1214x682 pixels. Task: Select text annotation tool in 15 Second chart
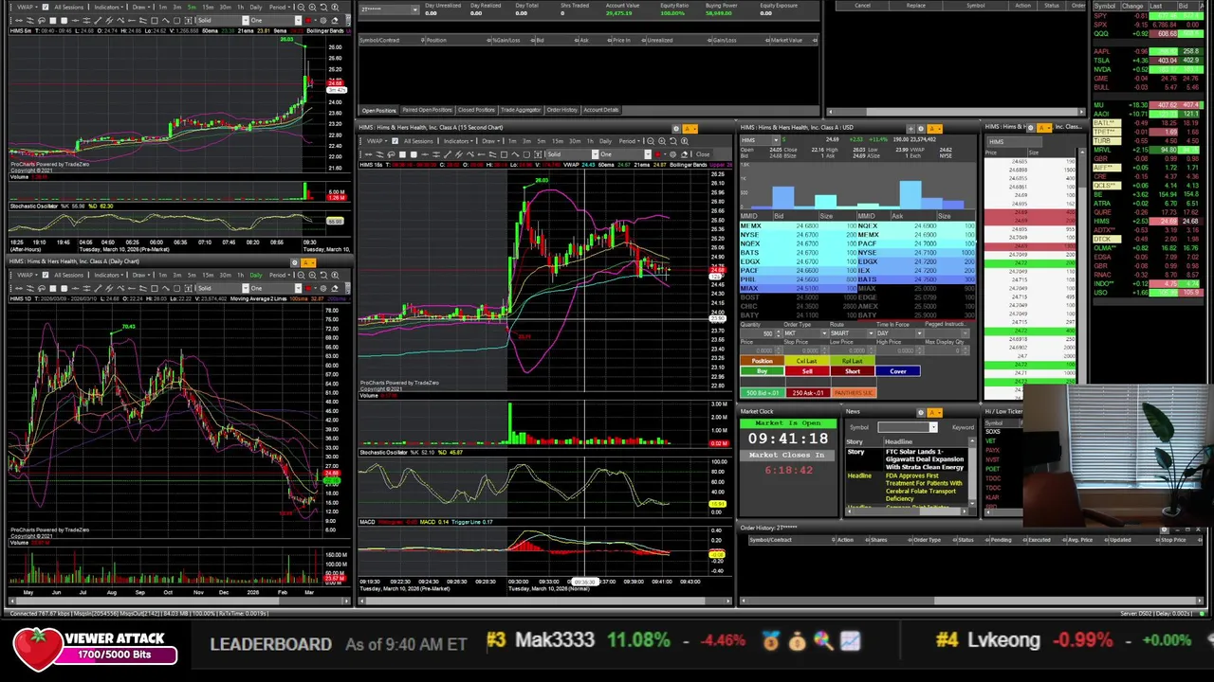(x=538, y=154)
